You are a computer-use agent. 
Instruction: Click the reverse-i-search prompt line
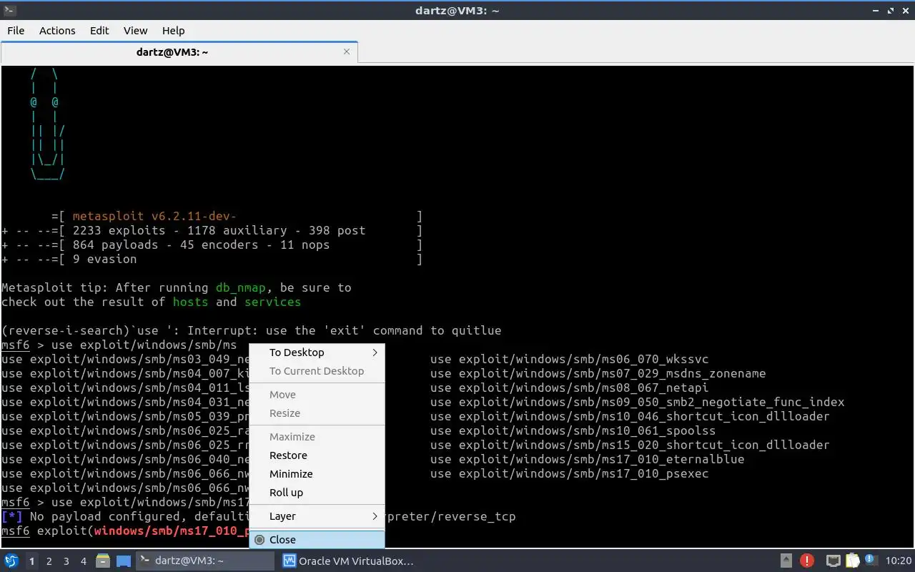(251, 331)
